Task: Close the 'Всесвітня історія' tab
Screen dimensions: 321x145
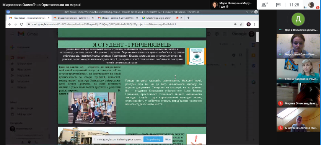Action: pos(93,18)
